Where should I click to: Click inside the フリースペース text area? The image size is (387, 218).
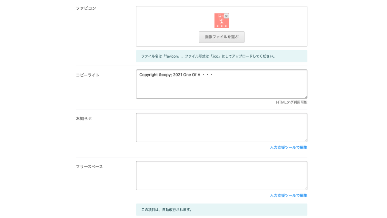tap(222, 175)
